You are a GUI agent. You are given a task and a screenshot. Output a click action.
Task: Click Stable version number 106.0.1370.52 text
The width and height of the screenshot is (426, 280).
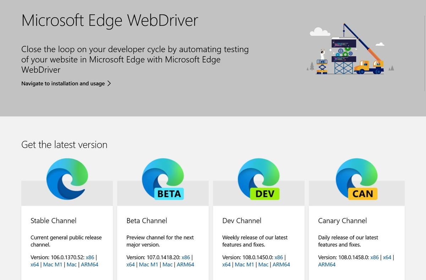coord(67,257)
